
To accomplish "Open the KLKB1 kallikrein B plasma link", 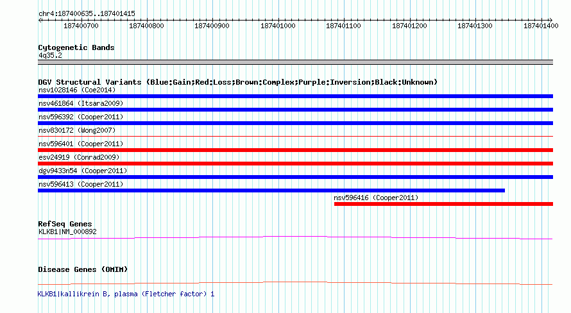I will (126, 294).
